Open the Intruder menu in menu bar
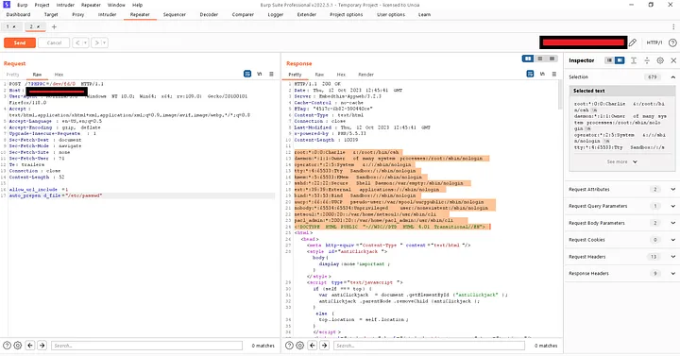 (65, 6)
